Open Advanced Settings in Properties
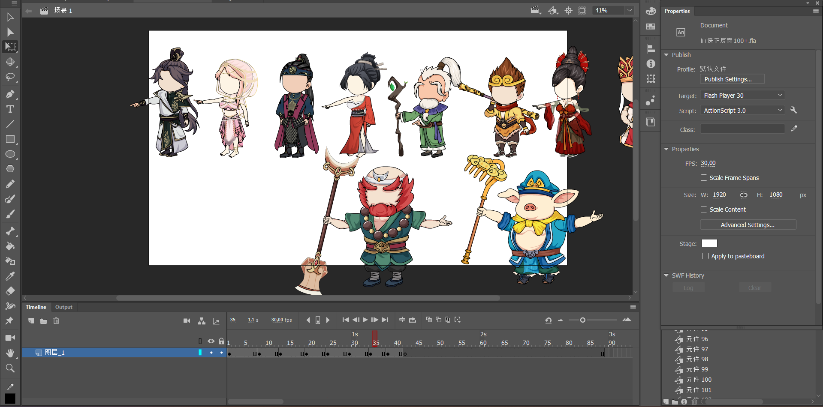The height and width of the screenshot is (407, 823). click(x=748, y=225)
